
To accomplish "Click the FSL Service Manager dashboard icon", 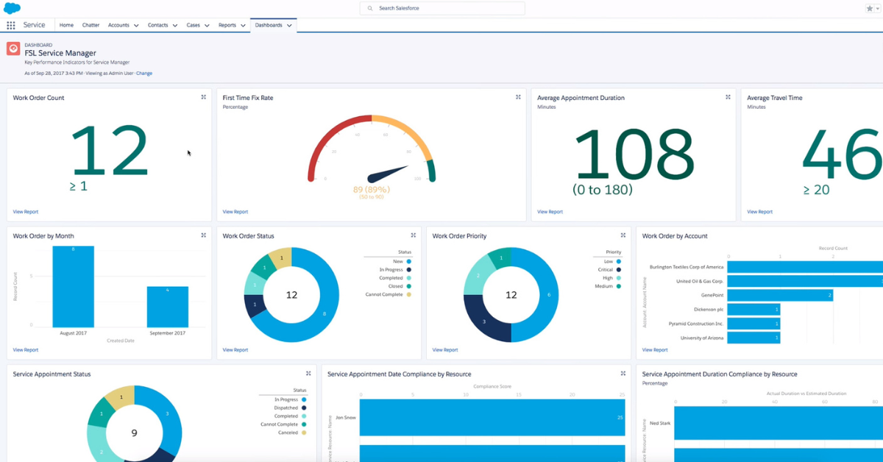I will coord(13,49).
